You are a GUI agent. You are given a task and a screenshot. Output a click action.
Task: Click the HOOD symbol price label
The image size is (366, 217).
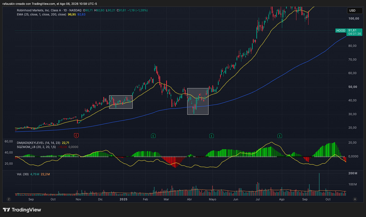point(341,31)
